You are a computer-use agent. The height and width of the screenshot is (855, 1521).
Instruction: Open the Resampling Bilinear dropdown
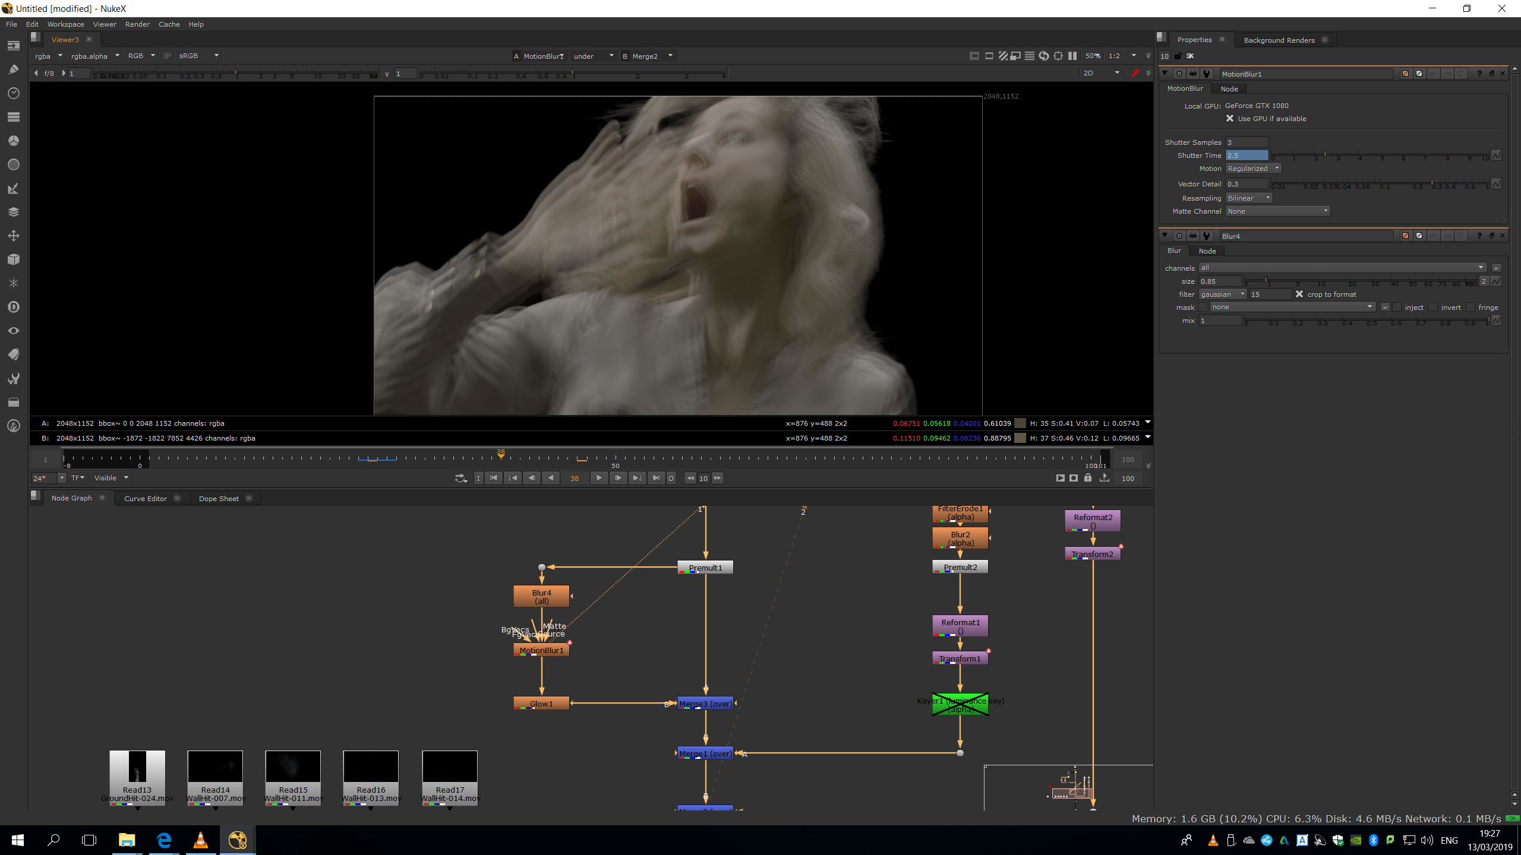(1249, 198)
